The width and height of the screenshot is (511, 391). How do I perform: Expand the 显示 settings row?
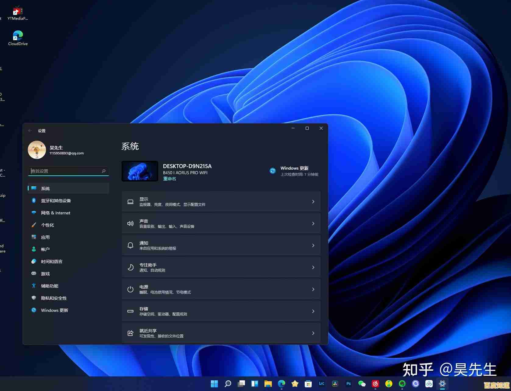click(221, 202)
